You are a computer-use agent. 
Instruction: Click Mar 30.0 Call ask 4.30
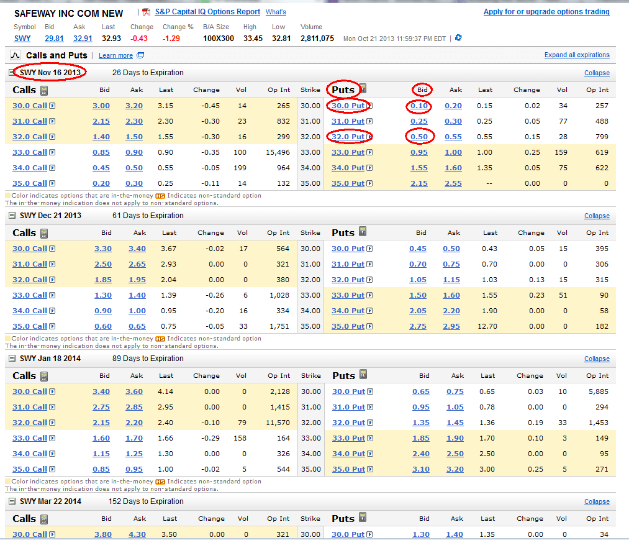tap(137, 535)
